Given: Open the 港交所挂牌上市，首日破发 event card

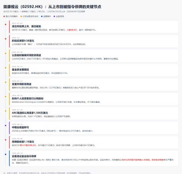Looking at the screenshot, I should click(94, 27).
